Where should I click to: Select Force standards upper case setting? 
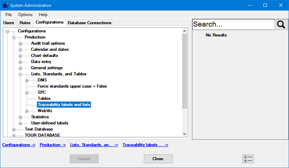72,86
